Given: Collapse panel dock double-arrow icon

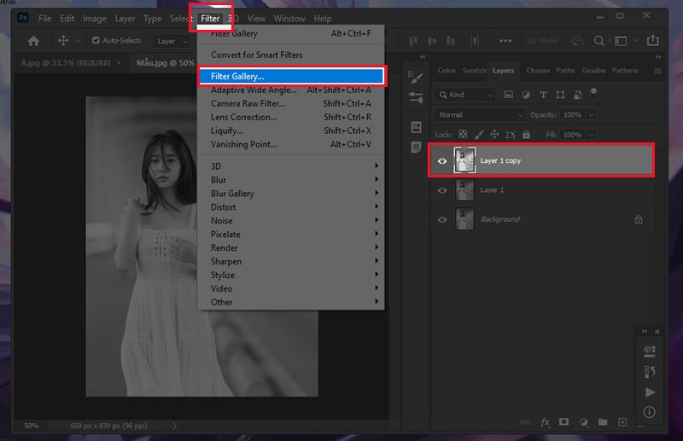Looking at the screenshot, I should coord(657,56).
